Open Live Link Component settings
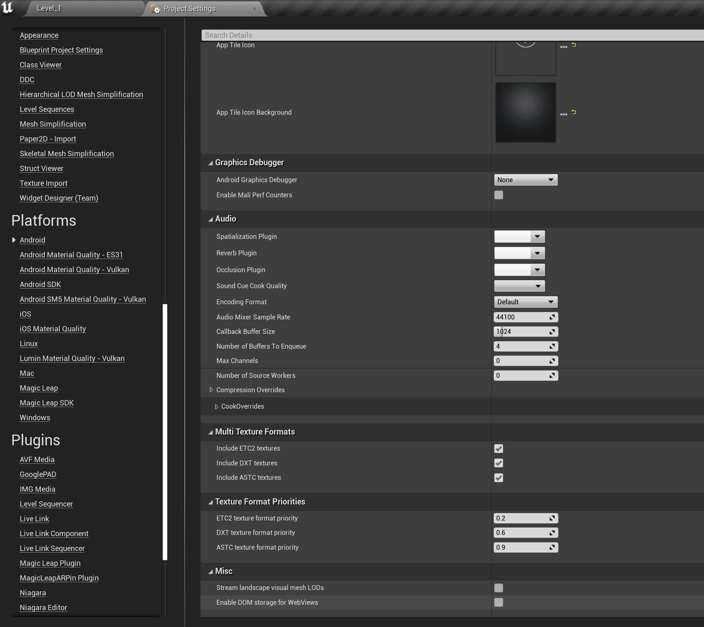The image size is (704, 627). coord(54,534)
